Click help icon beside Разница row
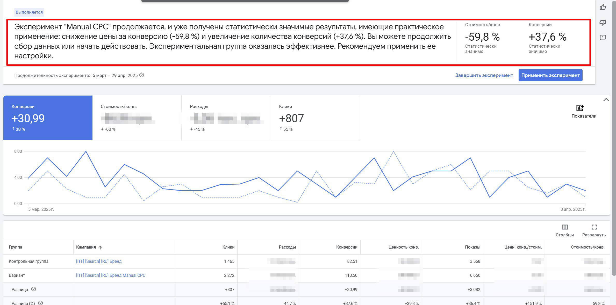Image resolution: width=616 pixels, height=305 pixels. [x=33, y=289]
